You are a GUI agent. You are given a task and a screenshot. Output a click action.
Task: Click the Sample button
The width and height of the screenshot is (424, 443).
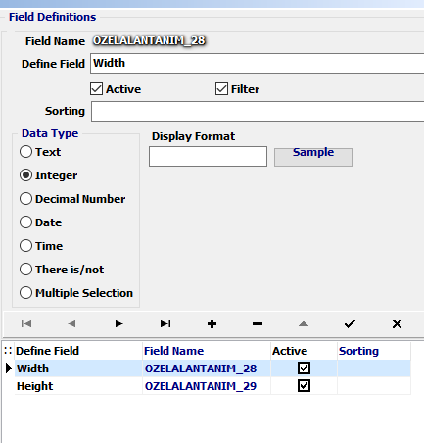(x=313, y=157)
